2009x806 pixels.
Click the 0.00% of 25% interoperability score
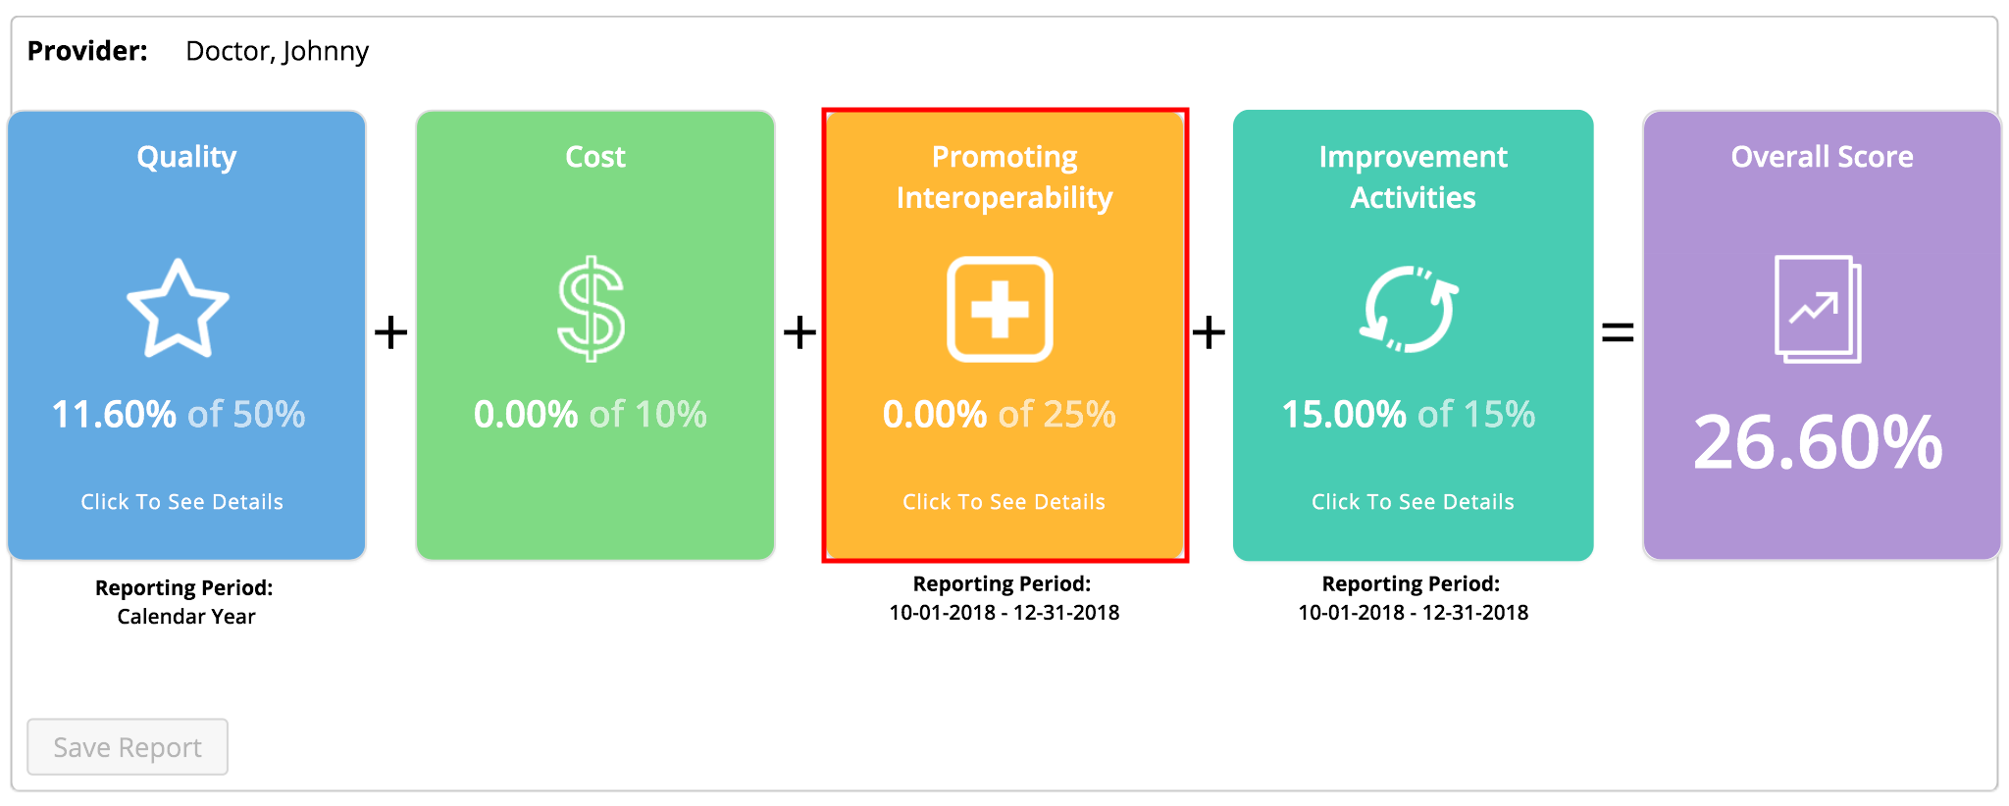pos(1000,414)
